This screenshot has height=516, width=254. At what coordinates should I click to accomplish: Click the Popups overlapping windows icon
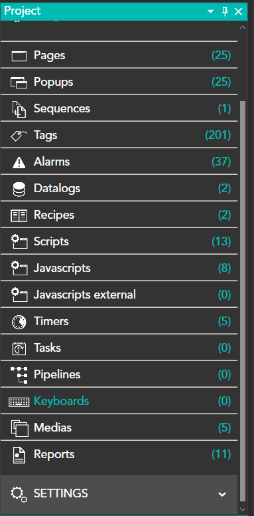coord(19,82)
